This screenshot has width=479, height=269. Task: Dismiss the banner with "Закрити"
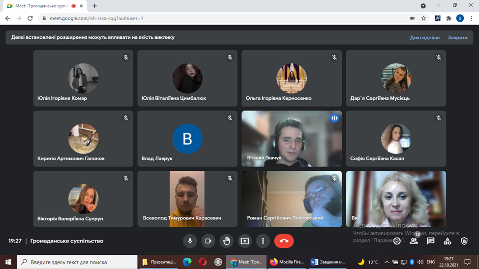coord(457,37)
